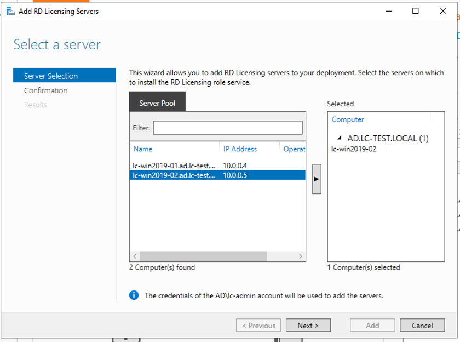Image resolution: width=460 pixels, height=342 pixels.
Task: Click the Add RD Licensing Servers title icon
Action: [x=10, y=11]
